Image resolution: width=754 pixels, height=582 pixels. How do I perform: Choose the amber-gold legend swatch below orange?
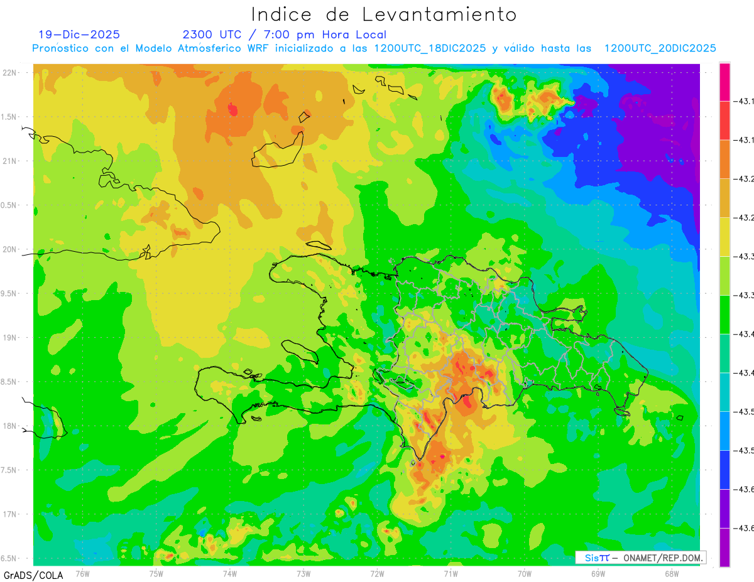724,198
